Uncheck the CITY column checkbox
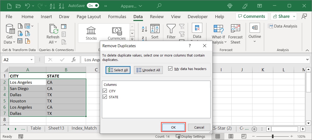This screenshot has height=140, width=312. (105, 91)
